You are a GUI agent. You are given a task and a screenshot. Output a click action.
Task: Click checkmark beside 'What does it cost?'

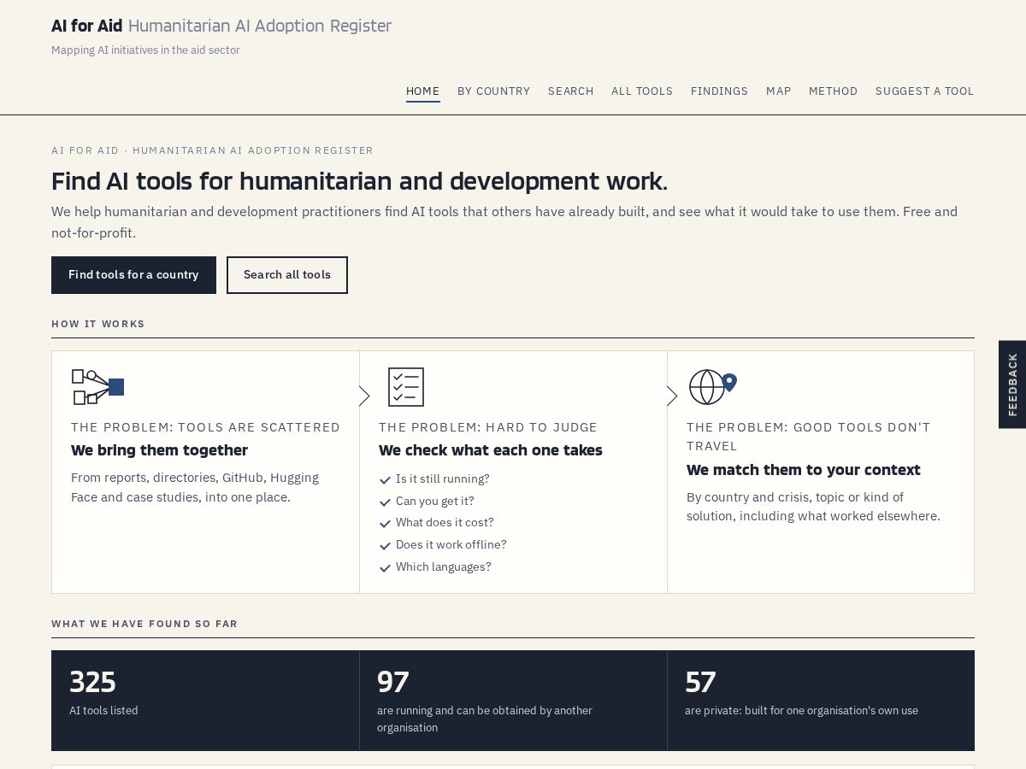385,524
